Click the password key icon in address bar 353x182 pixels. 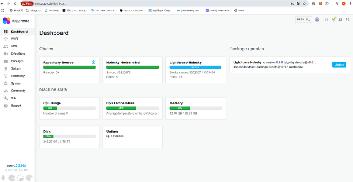[292, 3]
